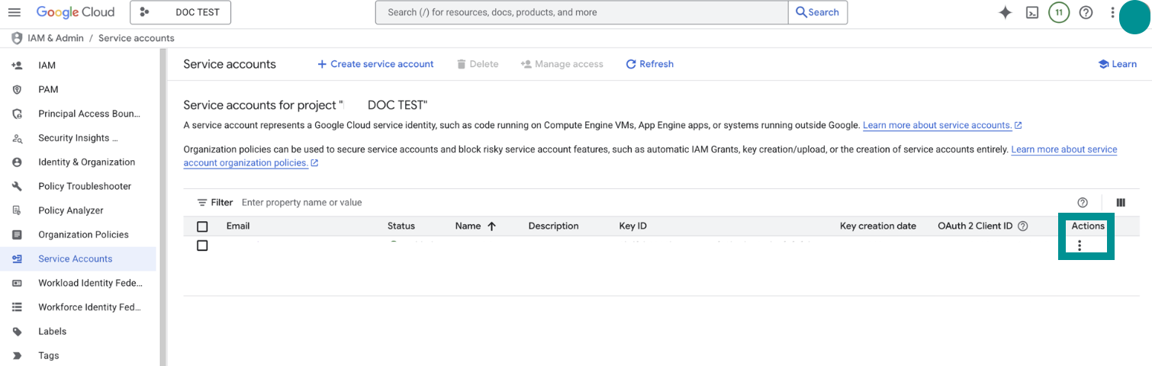Click the IAM & Admin shield icon
The width and height of the screenshot is (1152, 366).
click(17, 38)
